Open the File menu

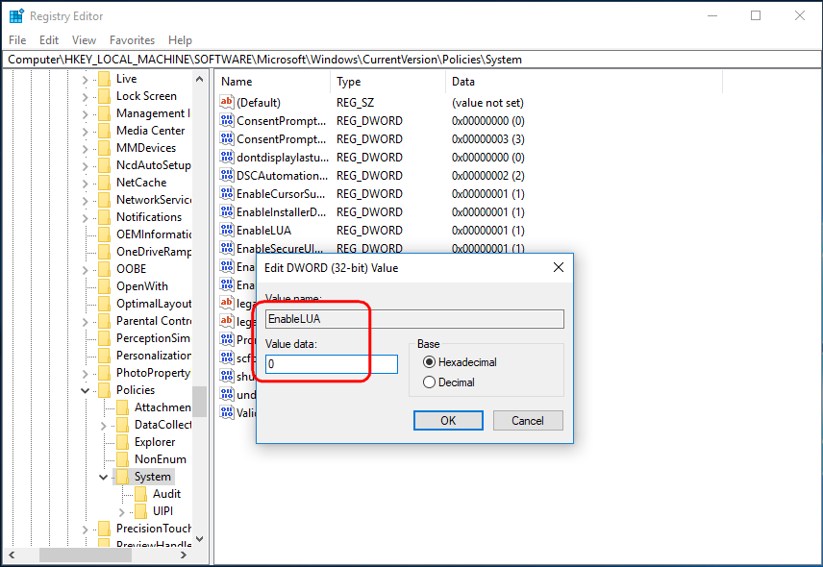[17, 39]
